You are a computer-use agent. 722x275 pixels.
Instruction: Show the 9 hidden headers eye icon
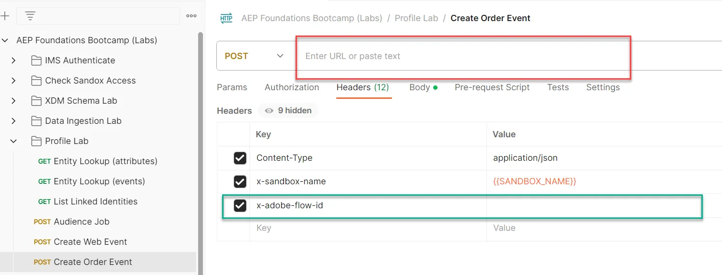pyautogui.click(x=269, y=110)
